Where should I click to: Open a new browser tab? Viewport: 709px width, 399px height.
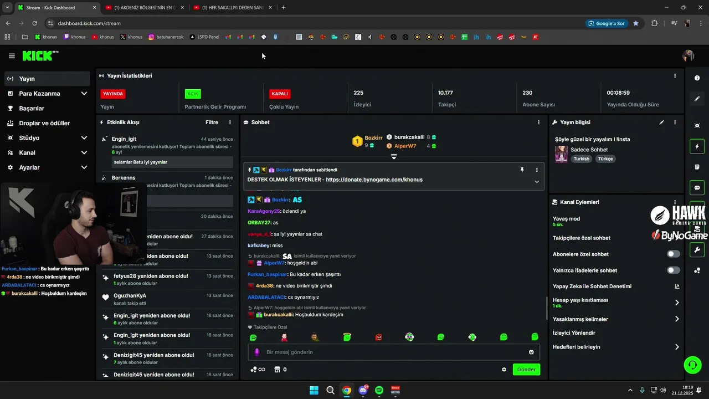(x=284, y=7)
